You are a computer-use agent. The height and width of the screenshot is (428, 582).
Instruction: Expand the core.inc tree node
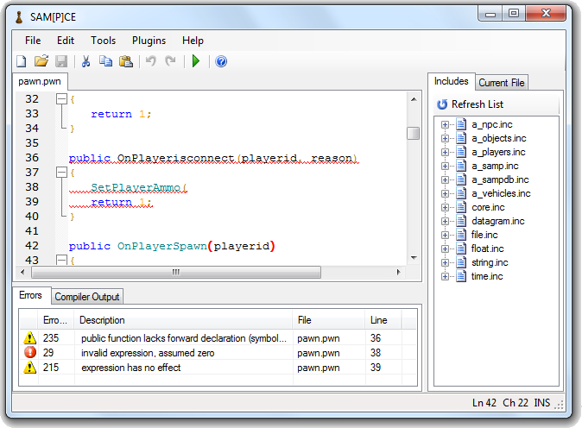pyautogui.click(x=446, y=207)
